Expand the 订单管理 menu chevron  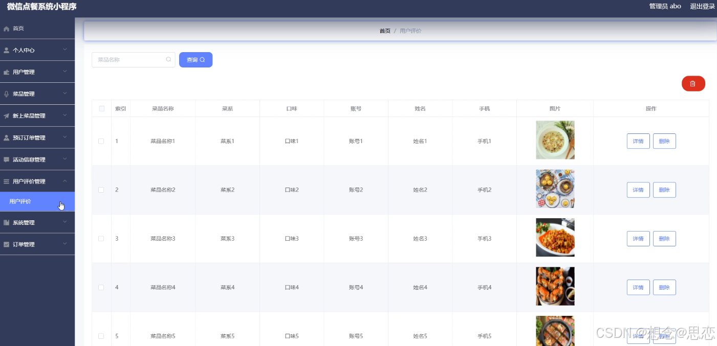click(65, 244)
